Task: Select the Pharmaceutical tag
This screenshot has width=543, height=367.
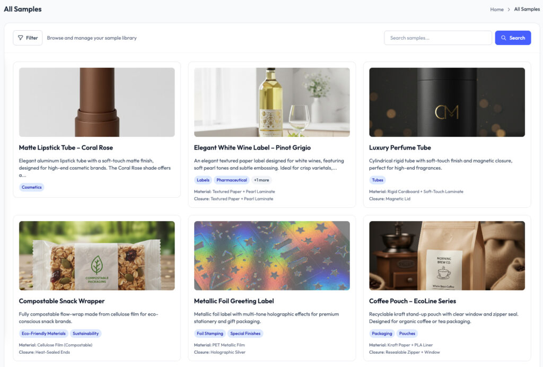Action: [231, 180]
